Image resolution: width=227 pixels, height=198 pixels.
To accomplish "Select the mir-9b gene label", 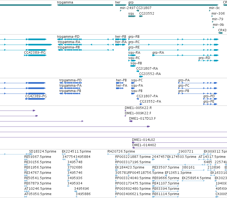I will (218, 25).
